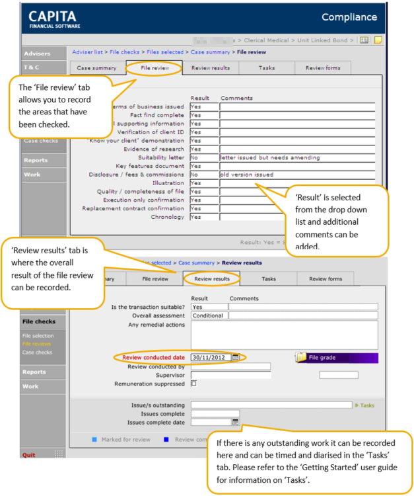Click the Adviser list breadcrumb link
This screenshot has width=414, height=496.
[x=87, y=52]
